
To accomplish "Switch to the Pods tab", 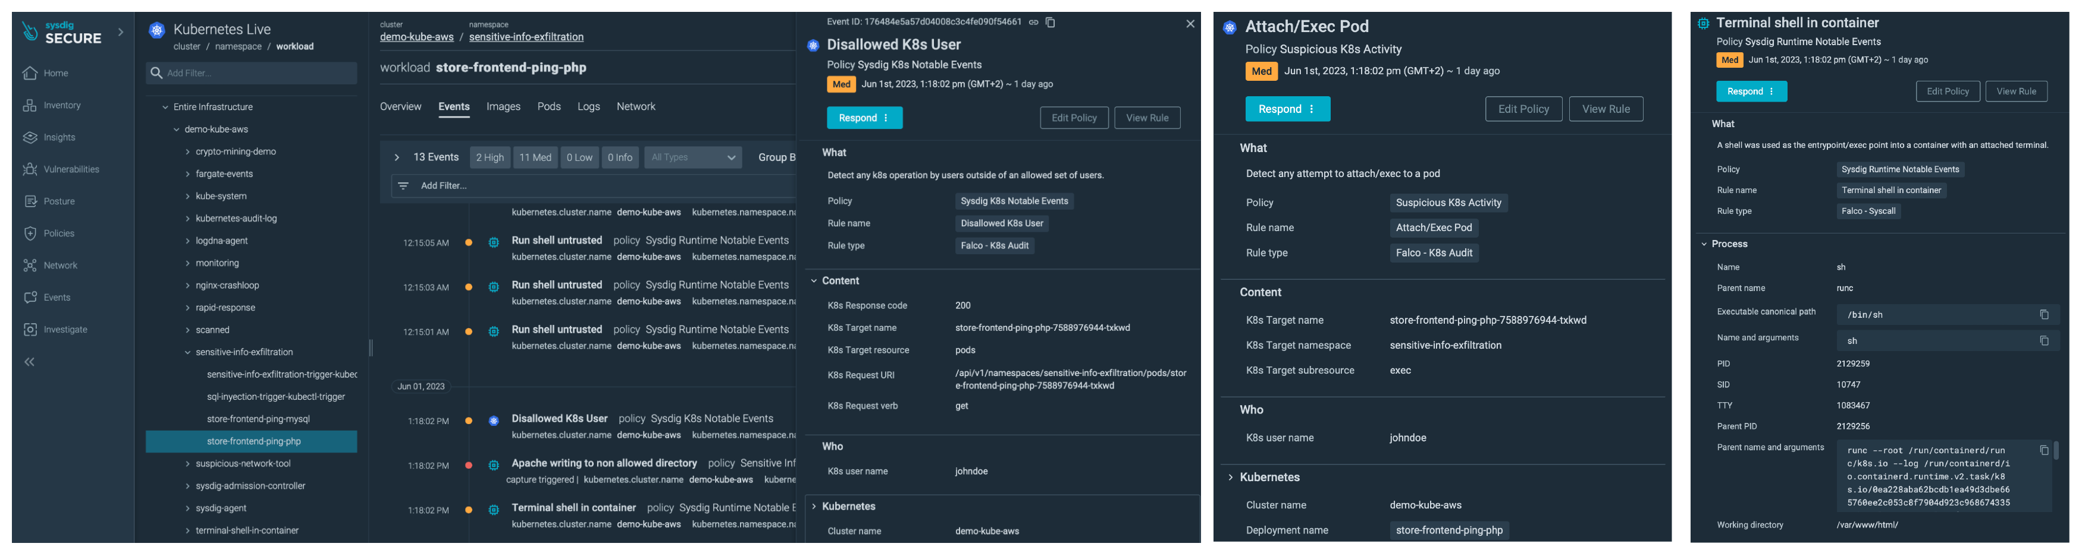I will (549, 108).
